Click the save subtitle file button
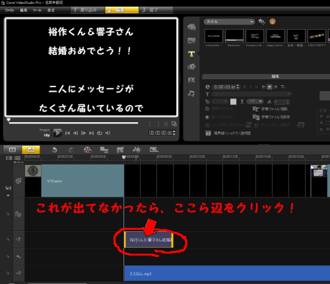Image resolution: width=330 pixels, height=284 pixels. [x=271, y=117]
